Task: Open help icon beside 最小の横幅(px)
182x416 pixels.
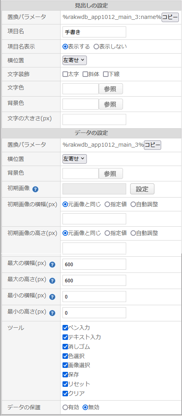Action: [52, 297]
